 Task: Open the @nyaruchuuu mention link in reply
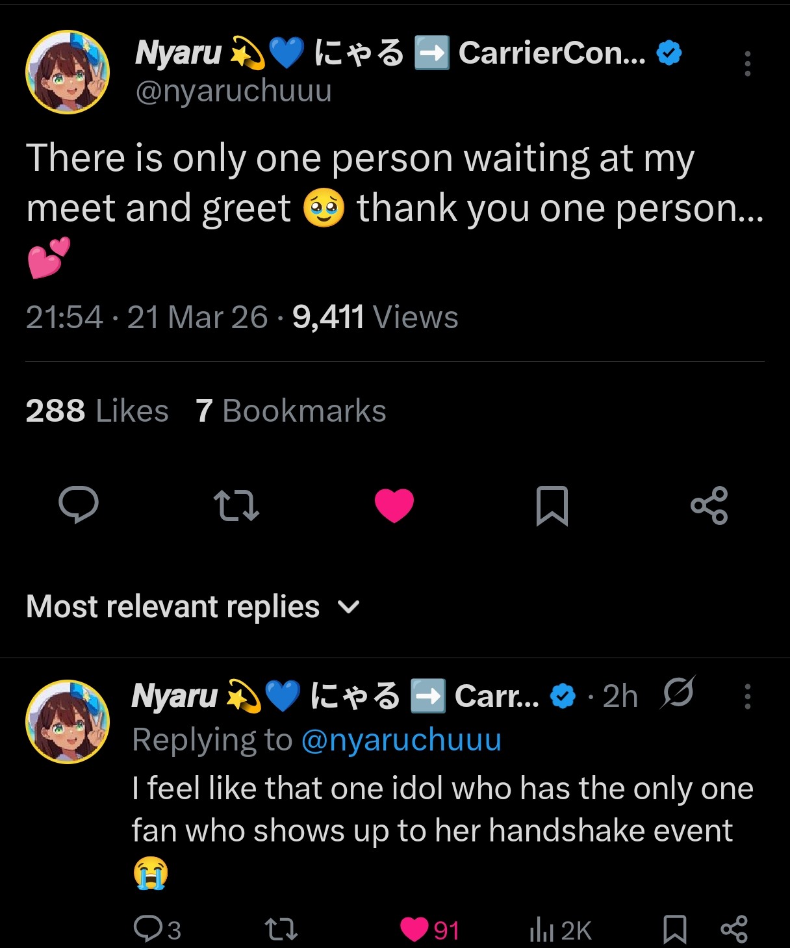pyautogui.click(x=401, y=740)
